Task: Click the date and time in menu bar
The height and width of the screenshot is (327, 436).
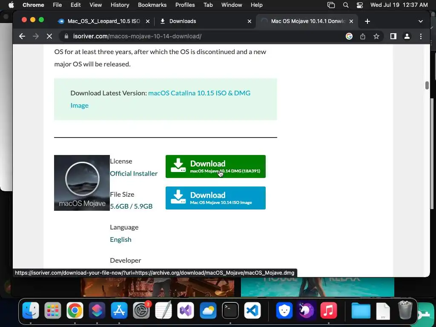Action: pos(399,5)
